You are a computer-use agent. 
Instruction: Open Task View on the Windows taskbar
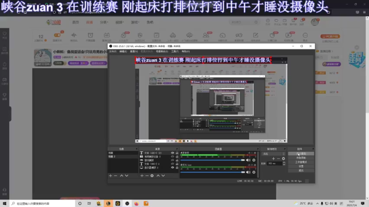(x=89, y=204)
